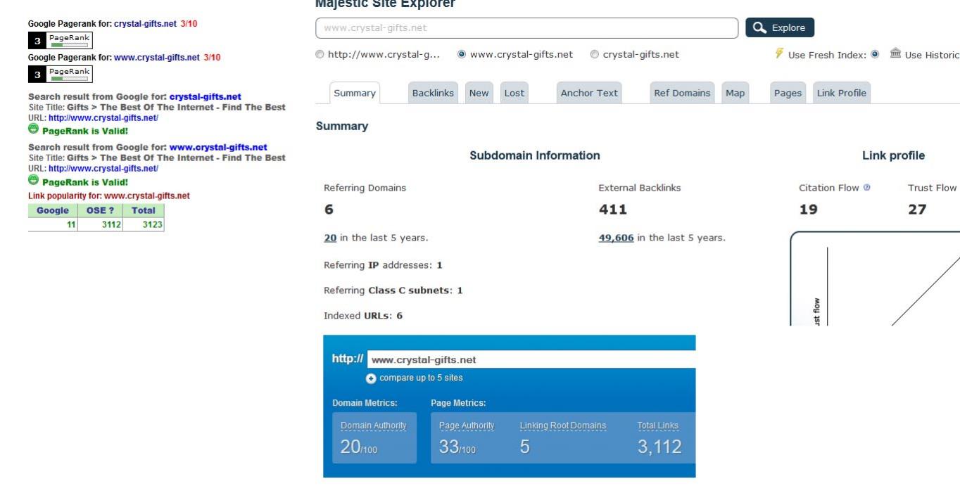This screenshot has height=493, width=960.
Task: Show the Lost tab
Action: pyautogui.click(x=514, y=93)
